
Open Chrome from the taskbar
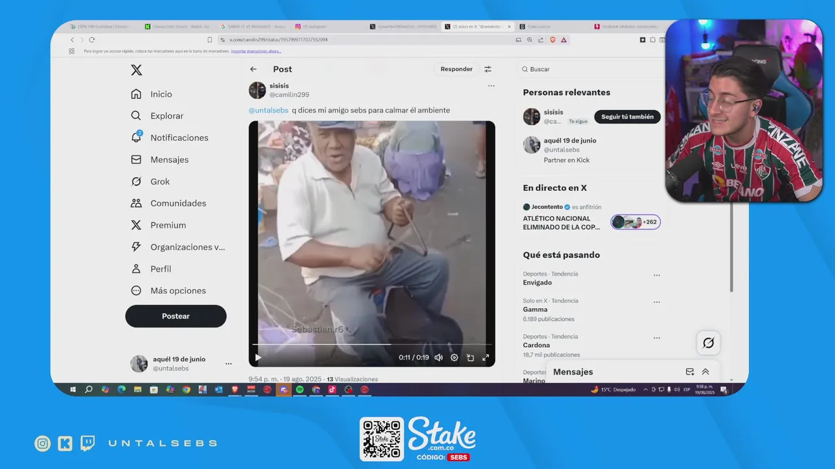(187, 390)
